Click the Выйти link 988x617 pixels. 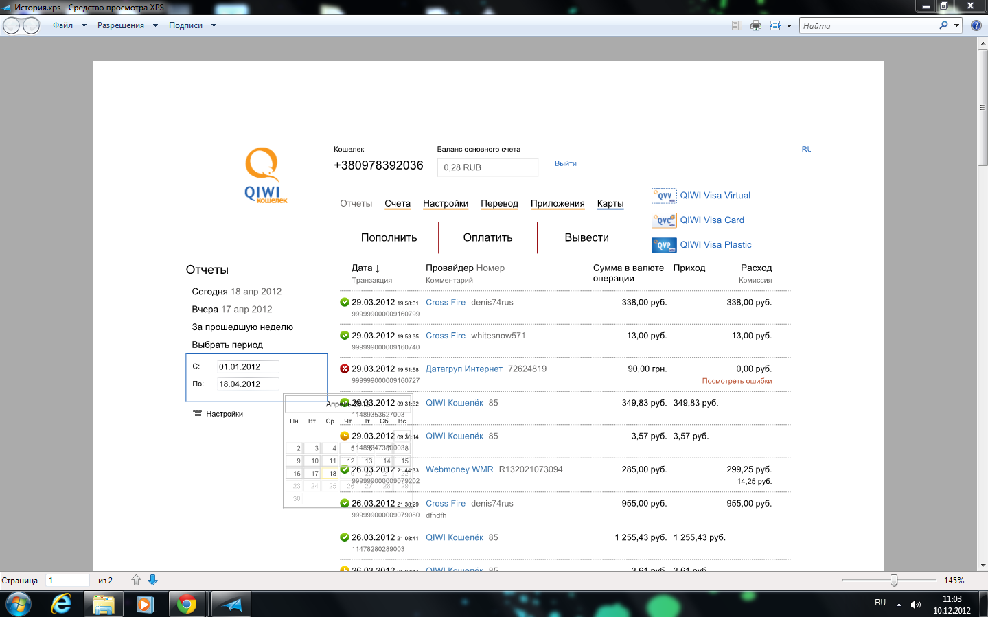click(x=566, y=163)
